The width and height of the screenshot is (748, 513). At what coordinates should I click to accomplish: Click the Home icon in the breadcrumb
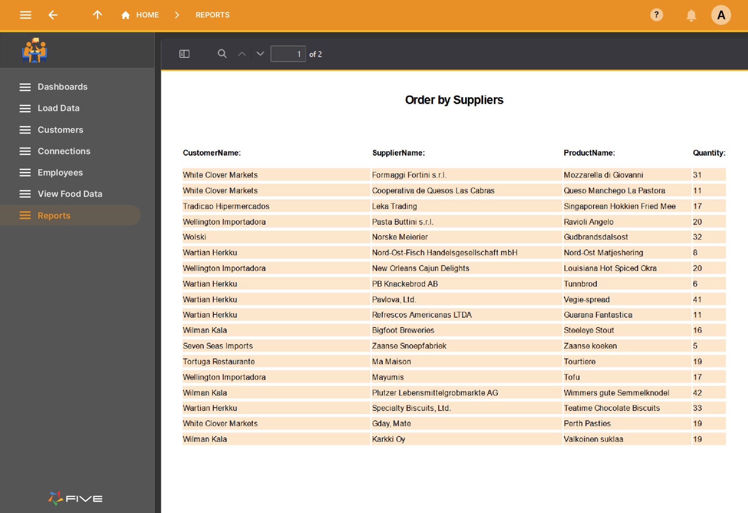(125, 15)
